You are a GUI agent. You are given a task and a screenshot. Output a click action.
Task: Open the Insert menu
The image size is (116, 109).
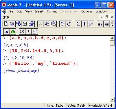pos(39,11)
